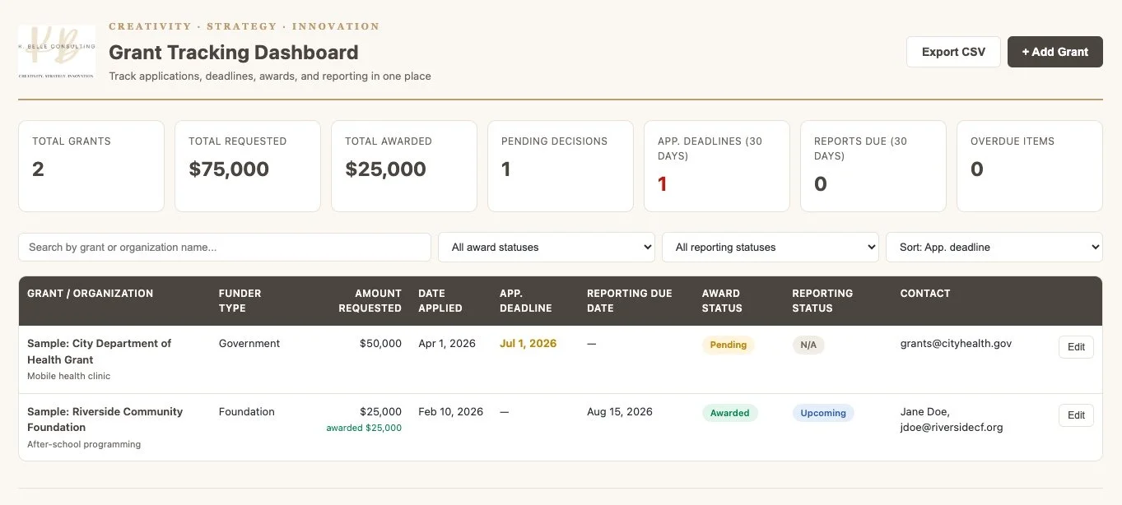Edit the City Department of Health Grant row
1122x505 pixels.
click(x=1076, y=347)
